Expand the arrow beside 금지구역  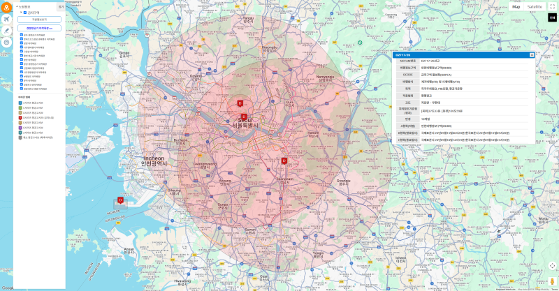(x=21, y=13)
